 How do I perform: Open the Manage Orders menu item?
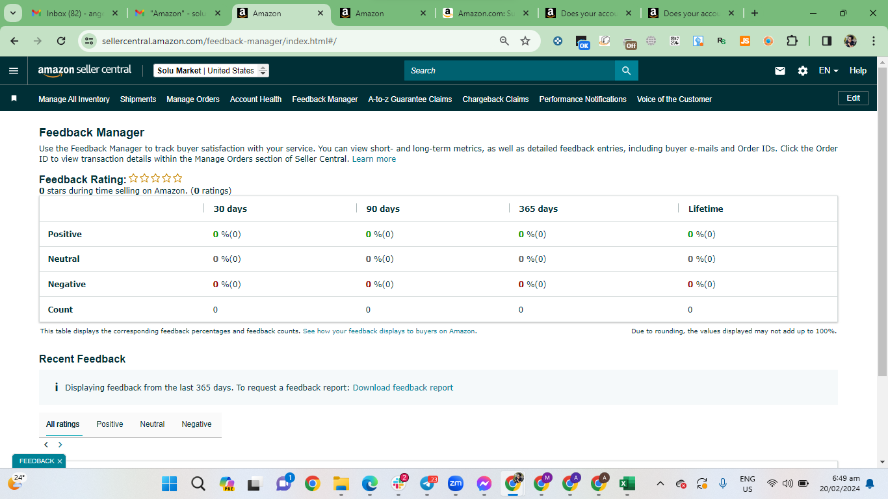tap(193, 99)
